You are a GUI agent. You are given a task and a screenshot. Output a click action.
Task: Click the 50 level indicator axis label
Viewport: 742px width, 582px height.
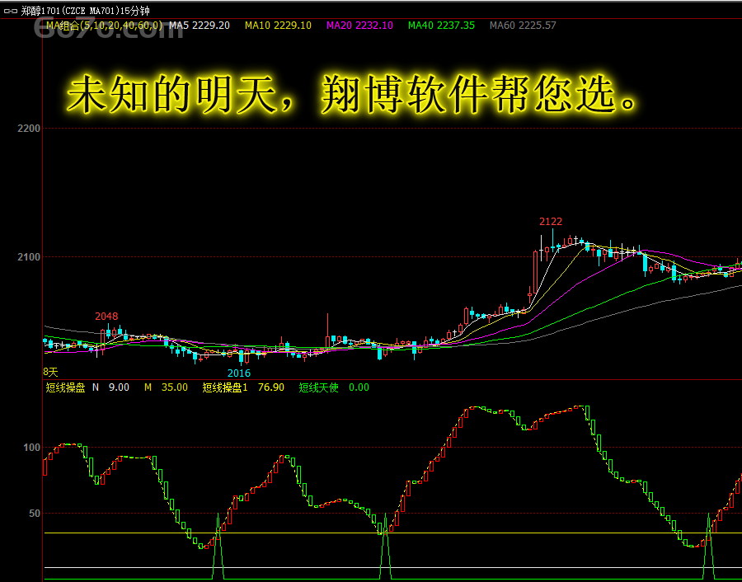(35, 514)
